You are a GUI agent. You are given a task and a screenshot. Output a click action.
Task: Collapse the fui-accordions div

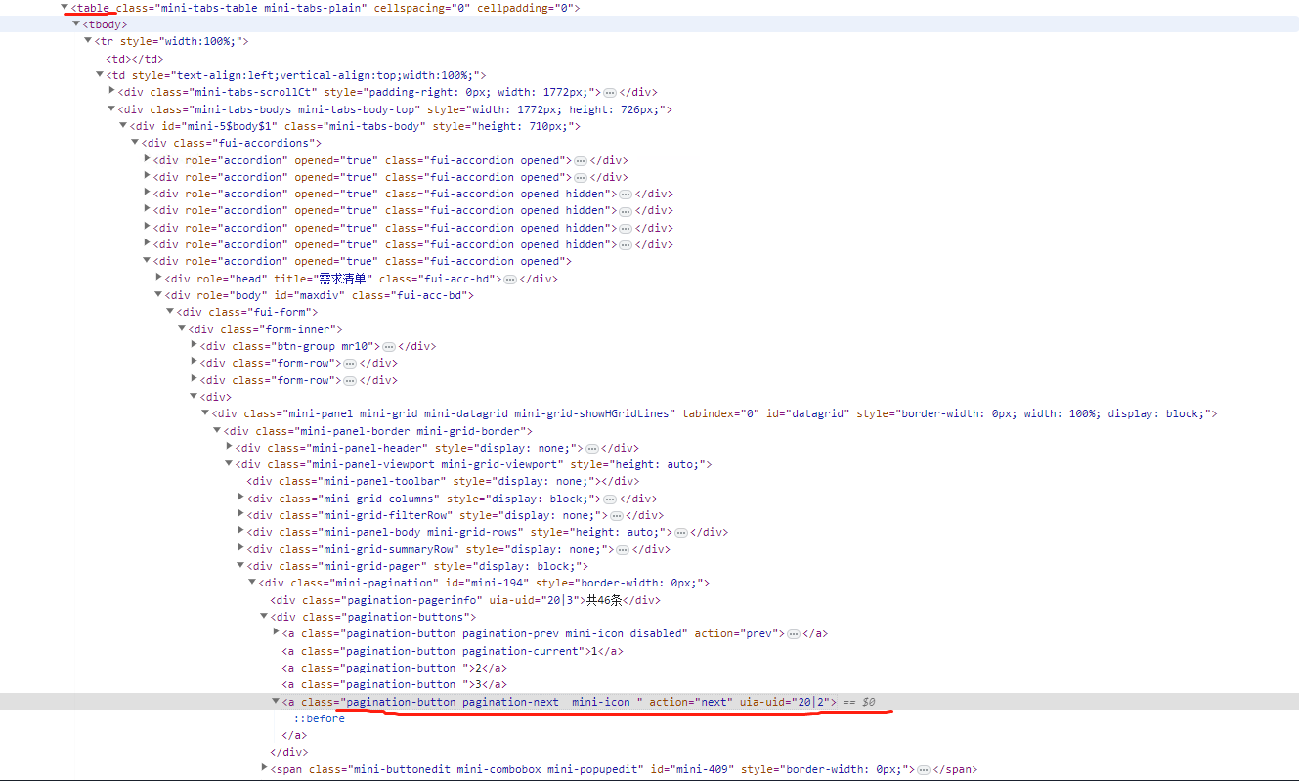(135, 143)
